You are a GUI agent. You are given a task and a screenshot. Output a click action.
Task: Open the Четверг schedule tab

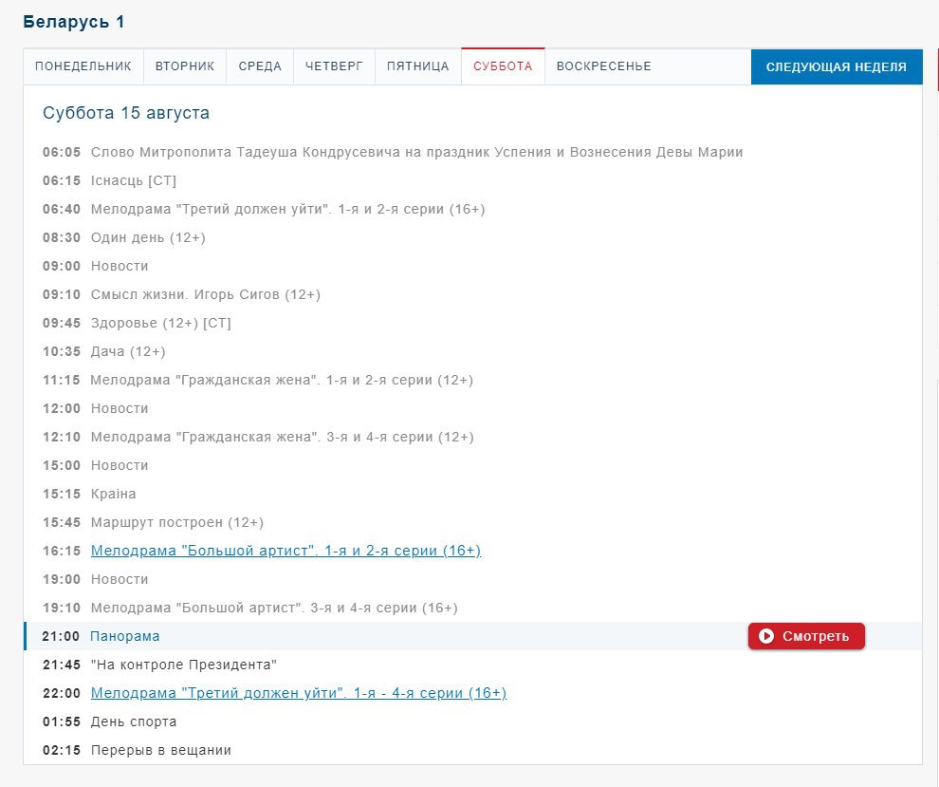coord(334,66)
